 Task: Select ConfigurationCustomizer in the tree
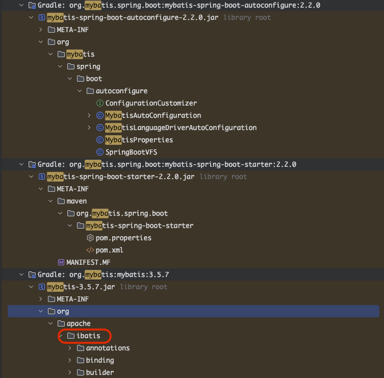[x=151, y=103]
